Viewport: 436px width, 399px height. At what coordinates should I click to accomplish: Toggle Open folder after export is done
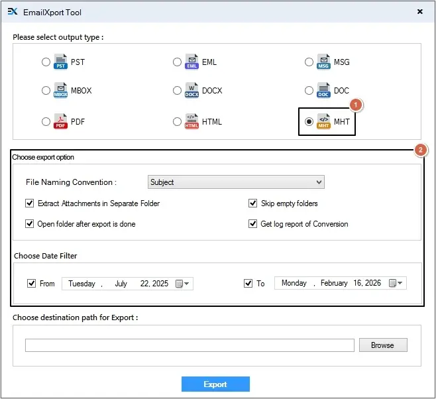[29, 224]
